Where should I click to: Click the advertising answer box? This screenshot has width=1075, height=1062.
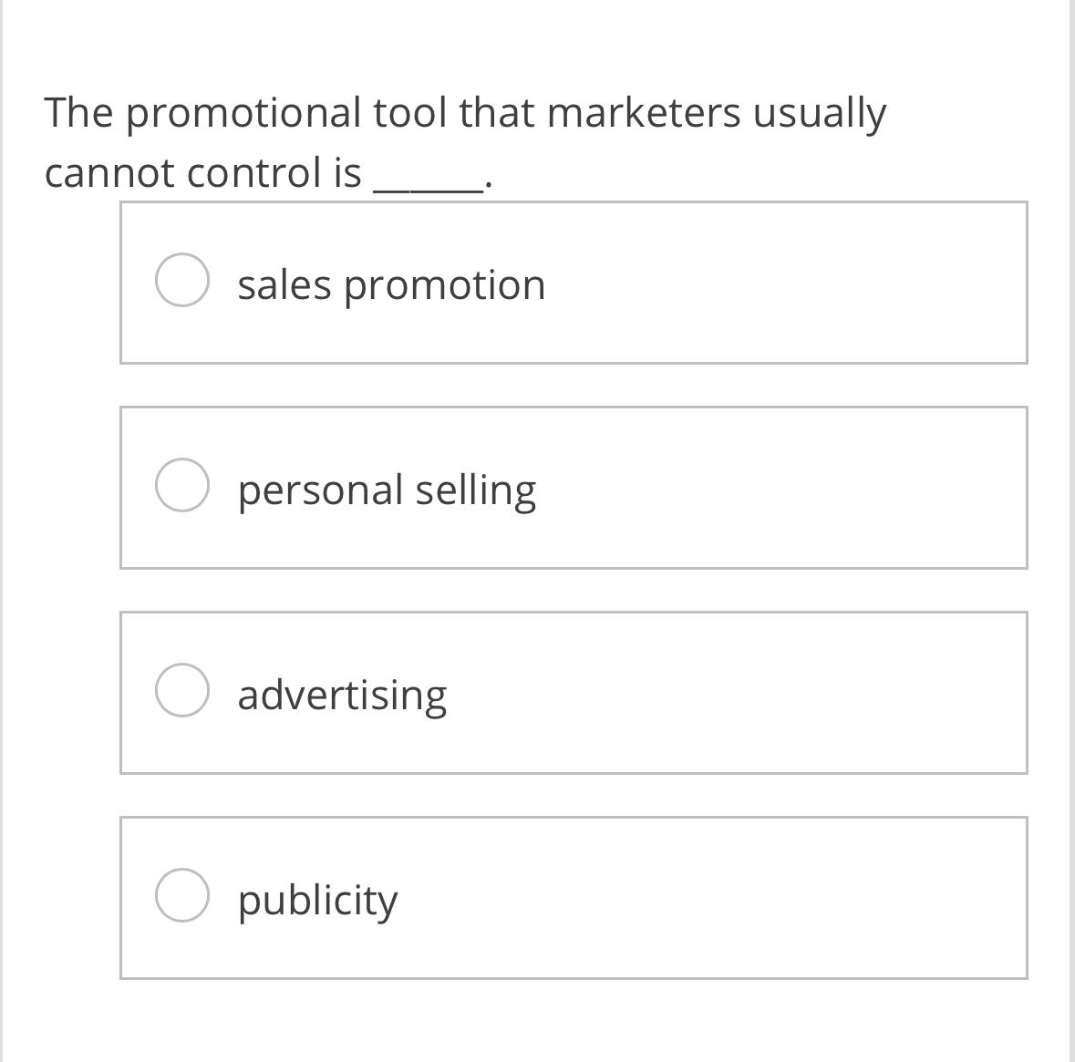pos(574,693)
